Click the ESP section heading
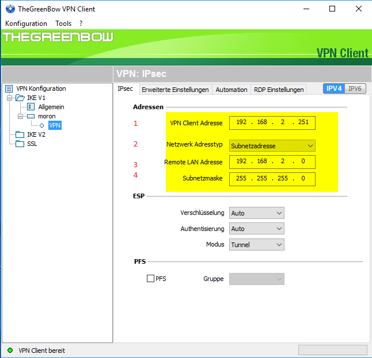 [139, 196]
